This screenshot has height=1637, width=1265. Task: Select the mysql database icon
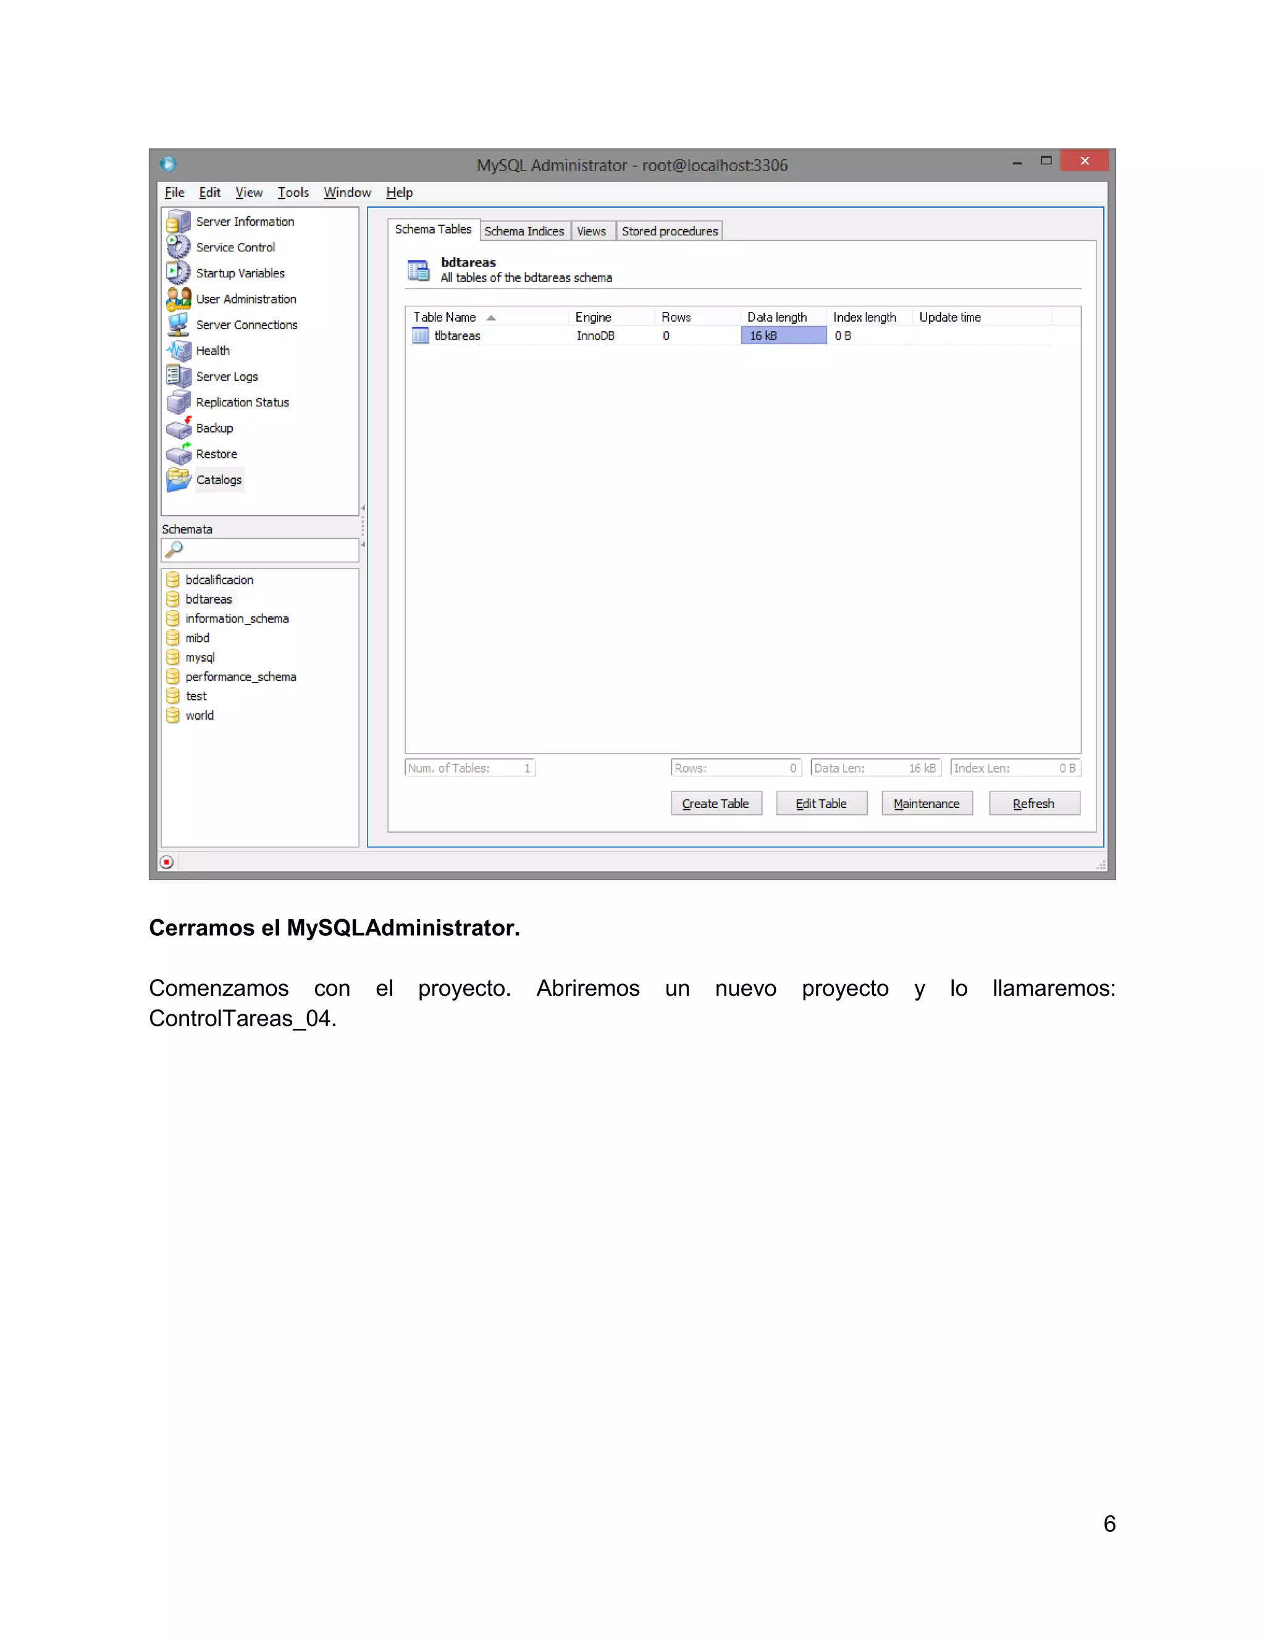point(172,657)
